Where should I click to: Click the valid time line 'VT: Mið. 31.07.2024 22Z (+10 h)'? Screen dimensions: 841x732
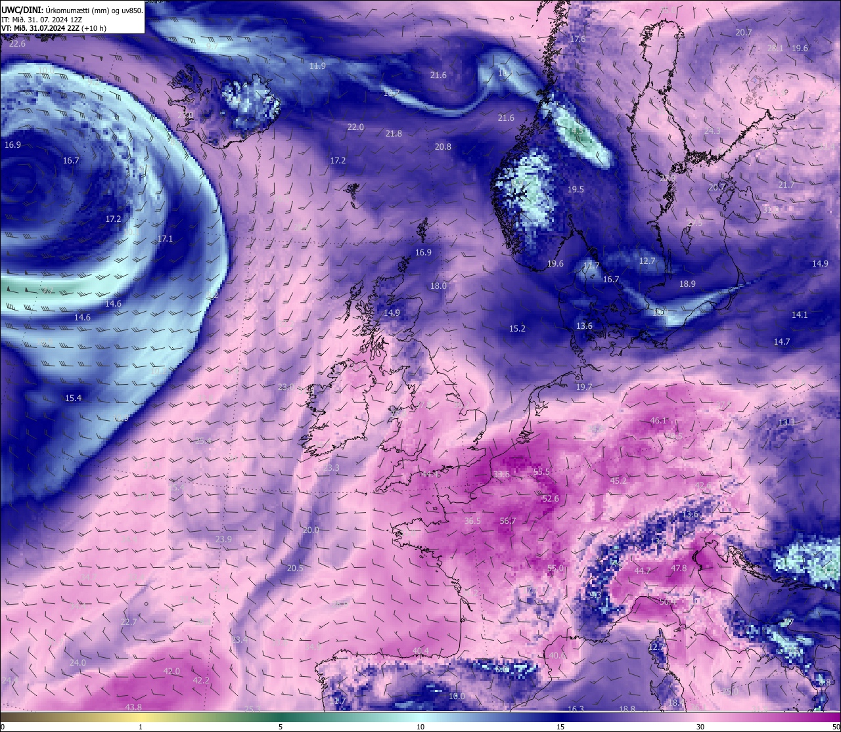point(54,28)
